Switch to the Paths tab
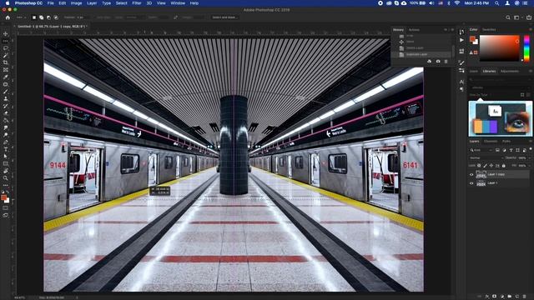This screenshot has width=534, height=300. coord(506,141)
